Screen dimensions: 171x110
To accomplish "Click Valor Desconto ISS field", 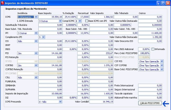I will click(x=150, y=41).
